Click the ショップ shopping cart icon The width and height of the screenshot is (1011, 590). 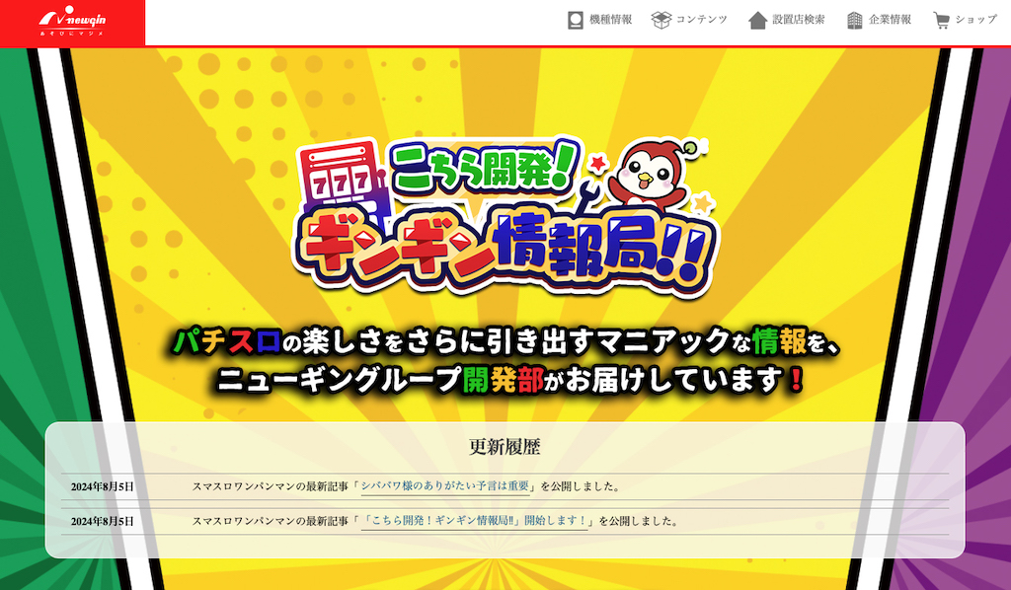click(x=941, y=20)
